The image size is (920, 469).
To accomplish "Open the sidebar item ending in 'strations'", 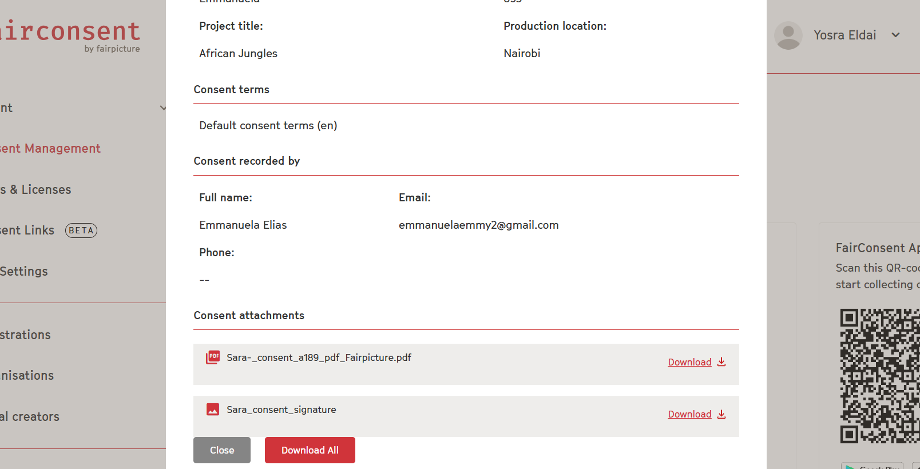I will 25,335.
